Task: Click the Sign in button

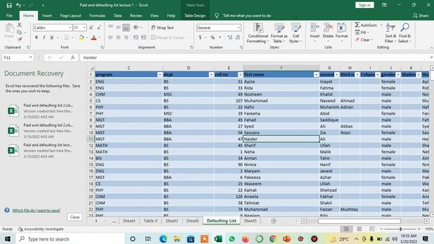Action: click(365, 5)
